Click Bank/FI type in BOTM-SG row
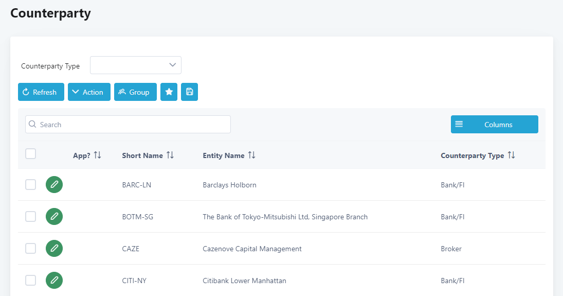 click(452, 217)
